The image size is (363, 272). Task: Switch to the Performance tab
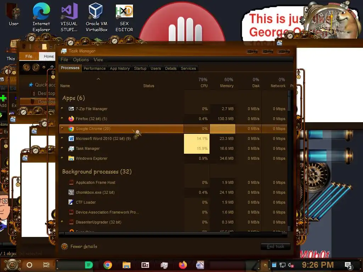pos(94,68)
